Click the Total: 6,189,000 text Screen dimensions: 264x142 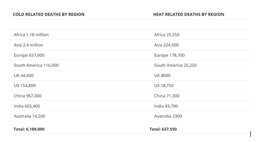tap(29, 129)
